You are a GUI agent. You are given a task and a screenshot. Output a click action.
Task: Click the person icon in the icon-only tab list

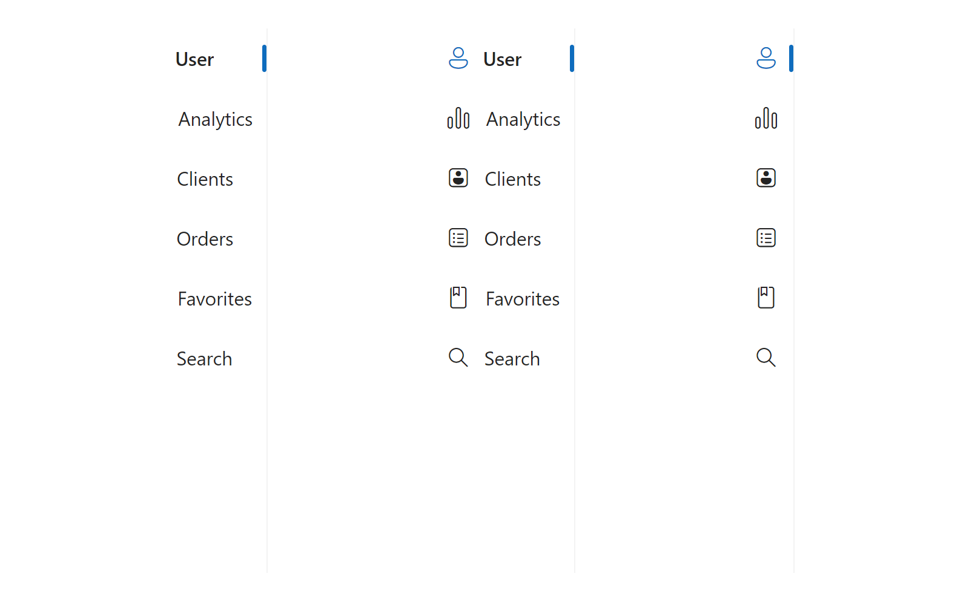pyautogui.click(x=766, y=58)
